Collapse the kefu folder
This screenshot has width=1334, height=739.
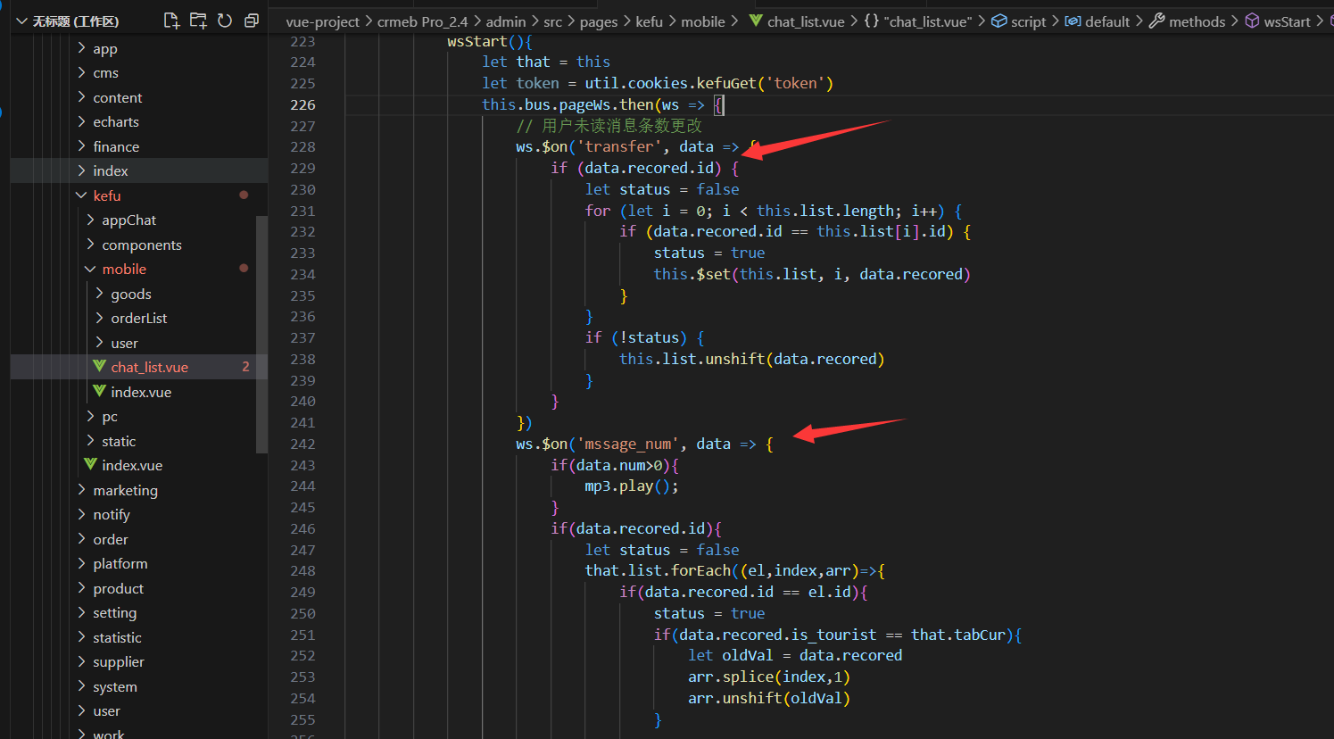[x=82, y=195]
